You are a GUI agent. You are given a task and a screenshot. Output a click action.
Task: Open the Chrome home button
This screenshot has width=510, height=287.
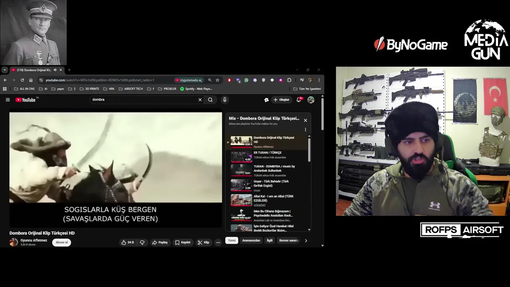click(x=31, y=80)
